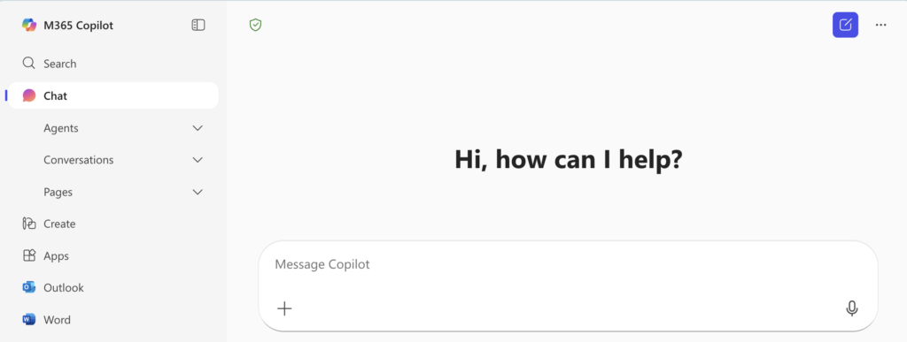Image resolution: width=907 pixels, height=342 pixels.
Task: Expand the Agents section chevron
Action: (x=198, y=128)
